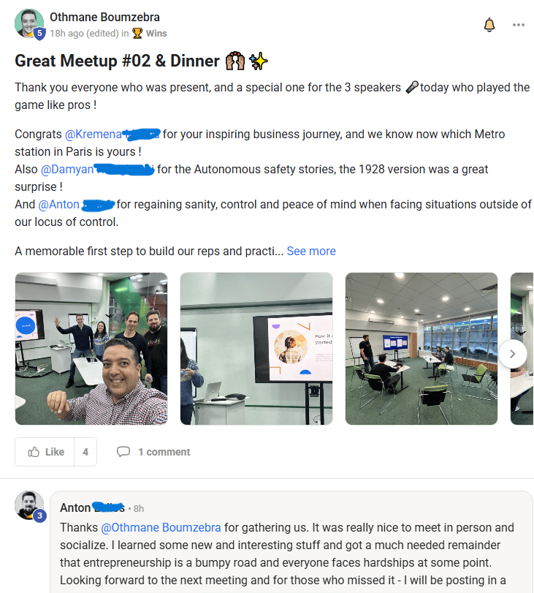Open the Wins category link
The image size is (534, 593).
(x=156, y=34)
